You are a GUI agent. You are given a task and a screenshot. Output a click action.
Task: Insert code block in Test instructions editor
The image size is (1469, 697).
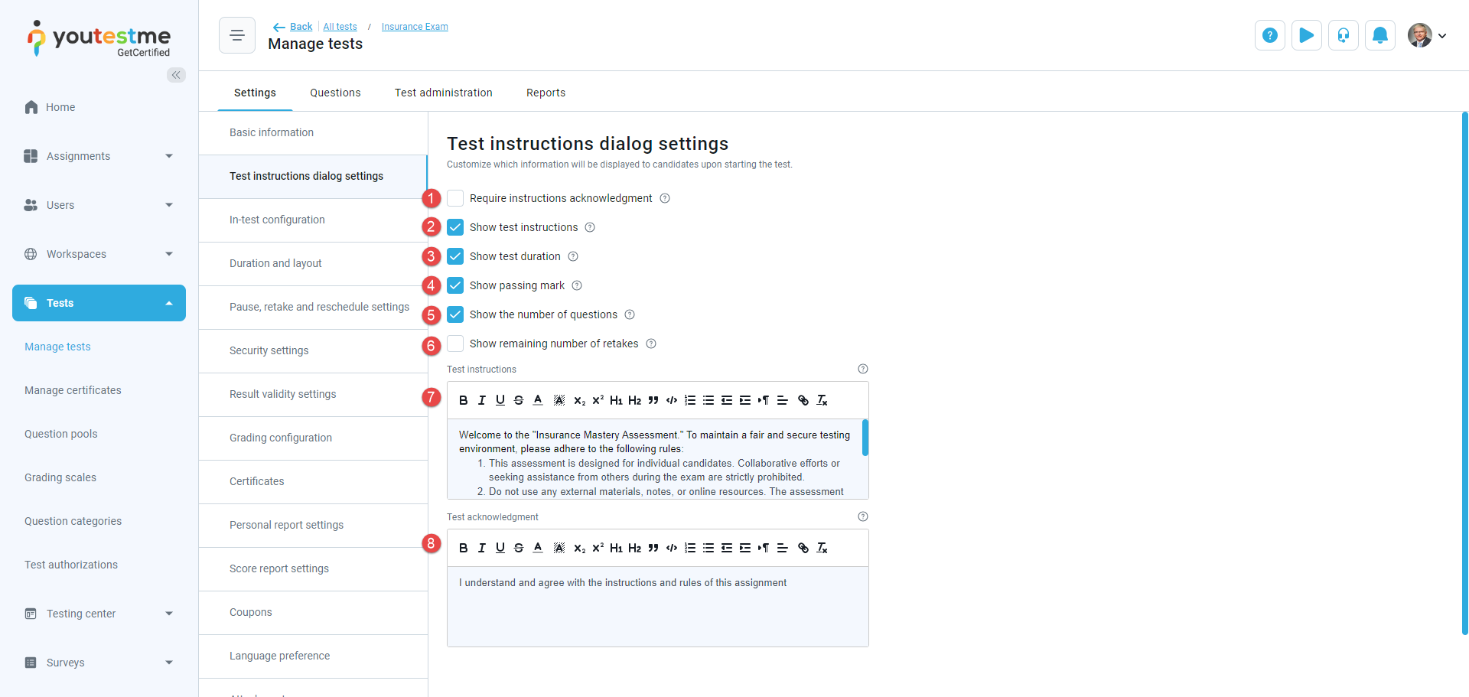[672, 400]
